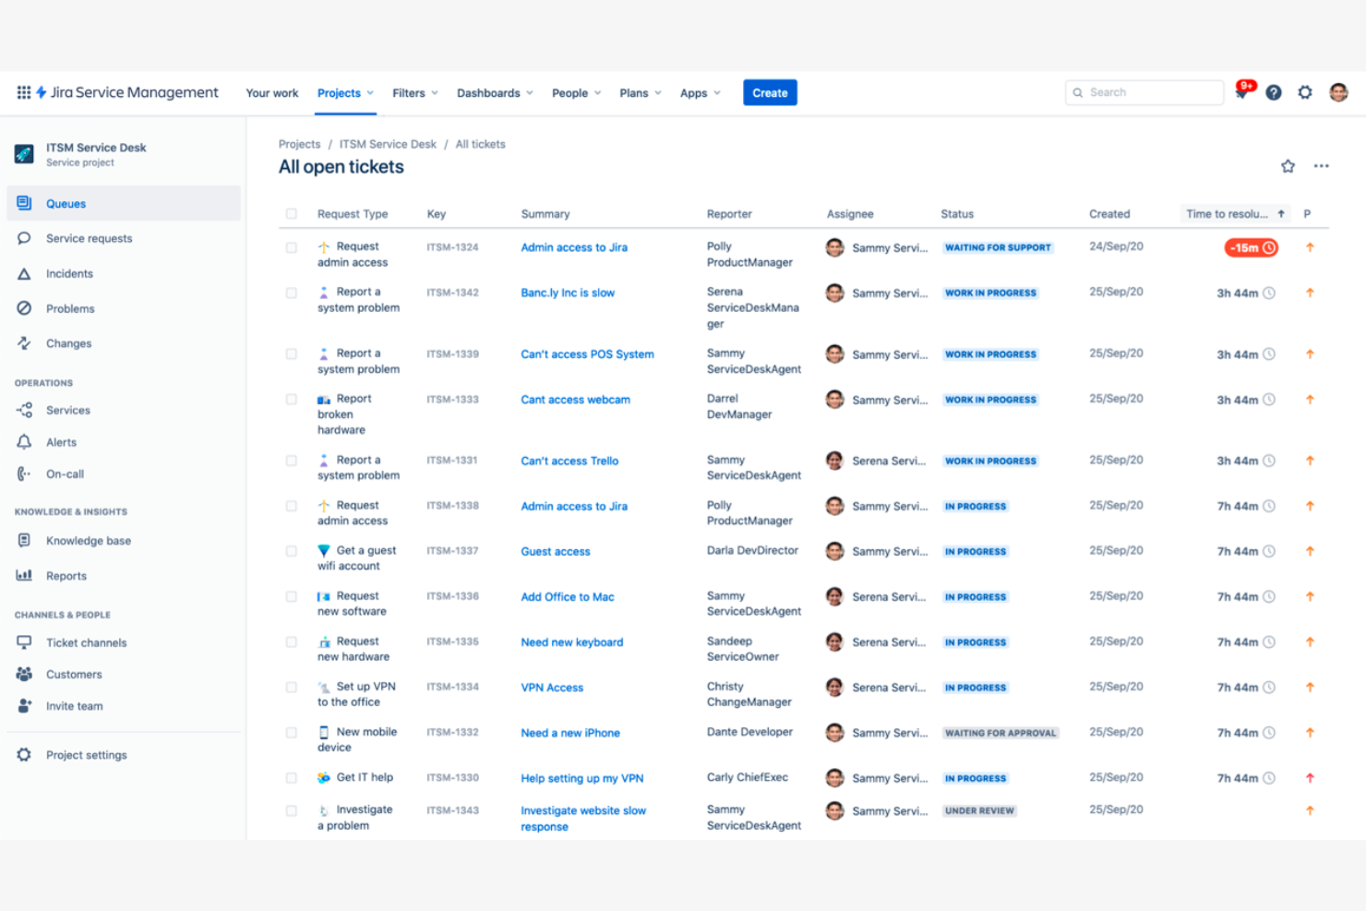Open the On-call icon under Operations
This screenshot has width=1366, height=911.
click(x=24, y=473)
